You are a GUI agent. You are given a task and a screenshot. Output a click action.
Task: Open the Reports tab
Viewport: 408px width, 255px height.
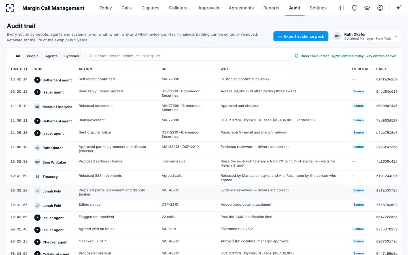click(x=271, y=8)
